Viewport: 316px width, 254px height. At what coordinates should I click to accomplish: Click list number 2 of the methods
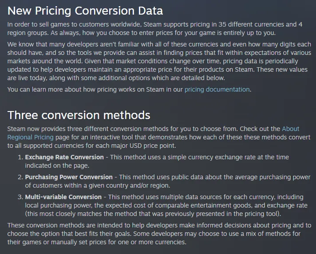coord(20,177)
